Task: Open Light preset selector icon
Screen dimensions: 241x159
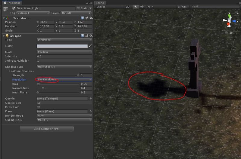Action: pyautogui.click(x=87, y=36)
